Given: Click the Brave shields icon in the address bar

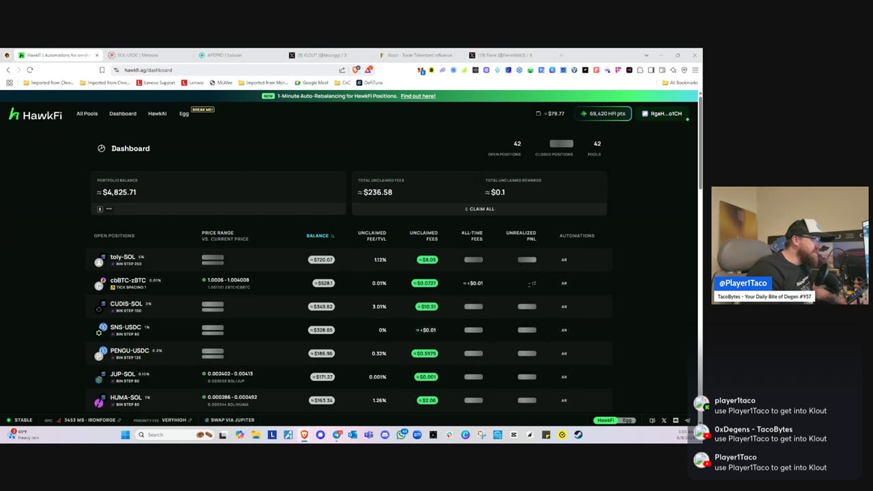Looking at the screenshot, I should pos(356,70).
